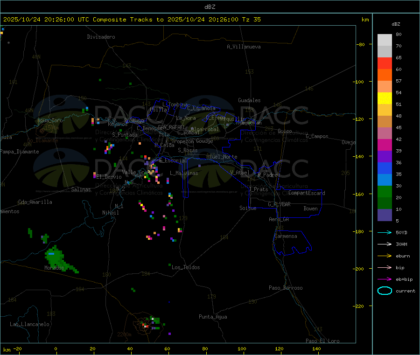Screen dimensions: 420x355
Task: Click the S_Pintada place label
Action: (125, 135)
